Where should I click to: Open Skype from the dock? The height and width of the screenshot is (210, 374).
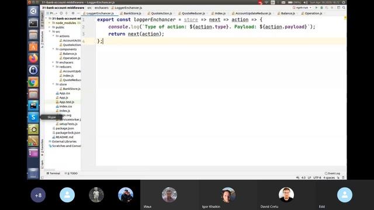[33, 117]
